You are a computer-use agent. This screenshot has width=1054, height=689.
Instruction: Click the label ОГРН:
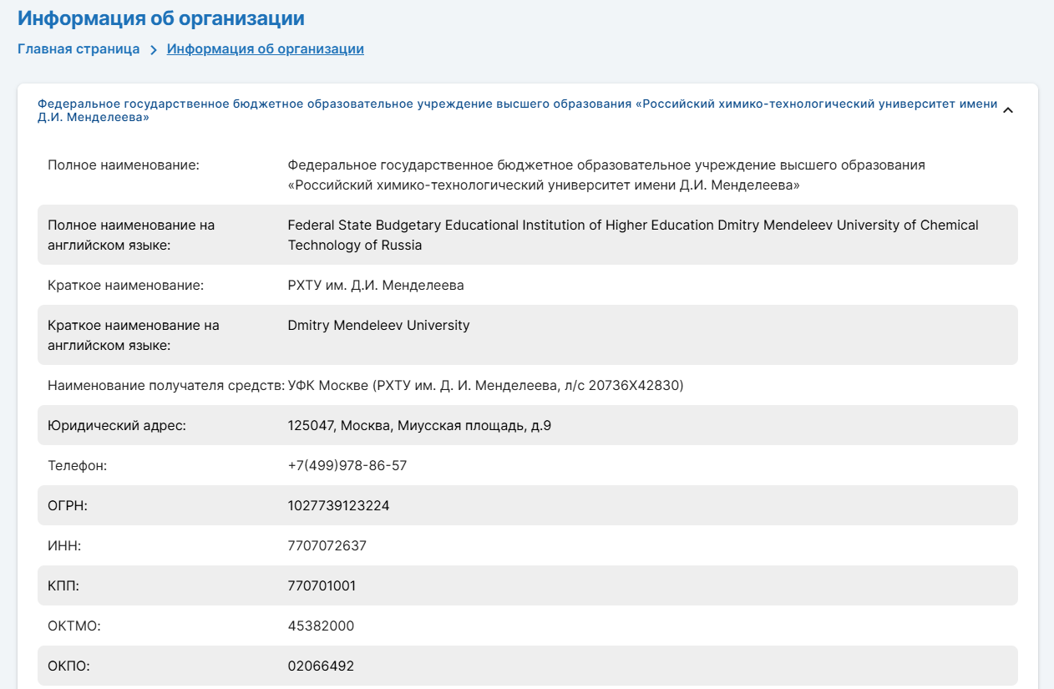68,506
